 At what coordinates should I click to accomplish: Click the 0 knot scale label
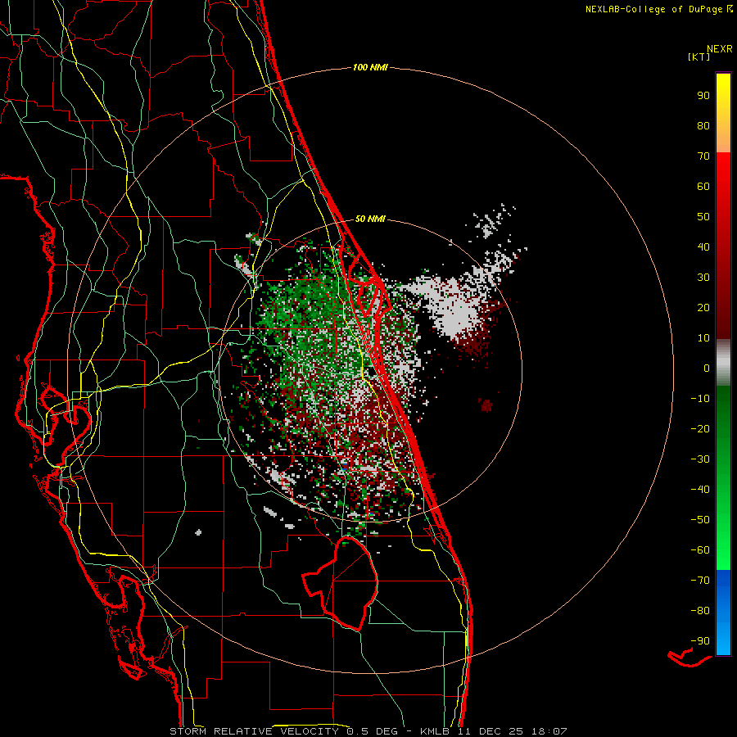(x=707, y=368)
